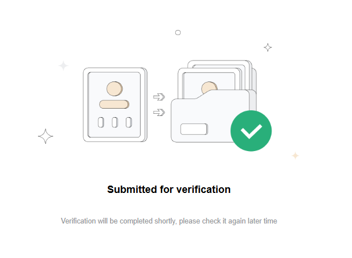Click the small outlined star at top right
352x258 pixels.
pos(268,48)
